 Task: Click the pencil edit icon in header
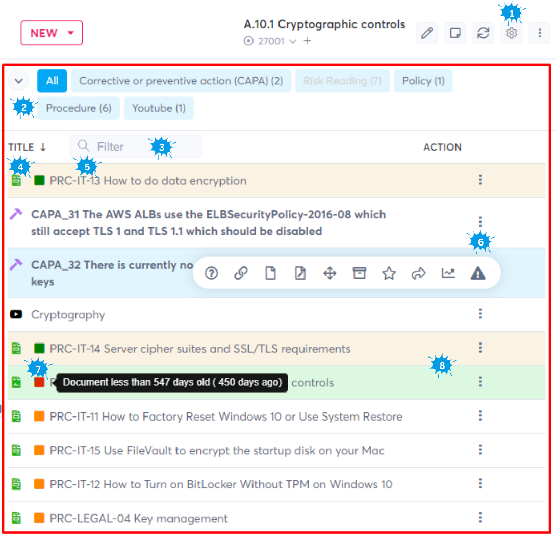pyautogui.click(x=427, y=33)
